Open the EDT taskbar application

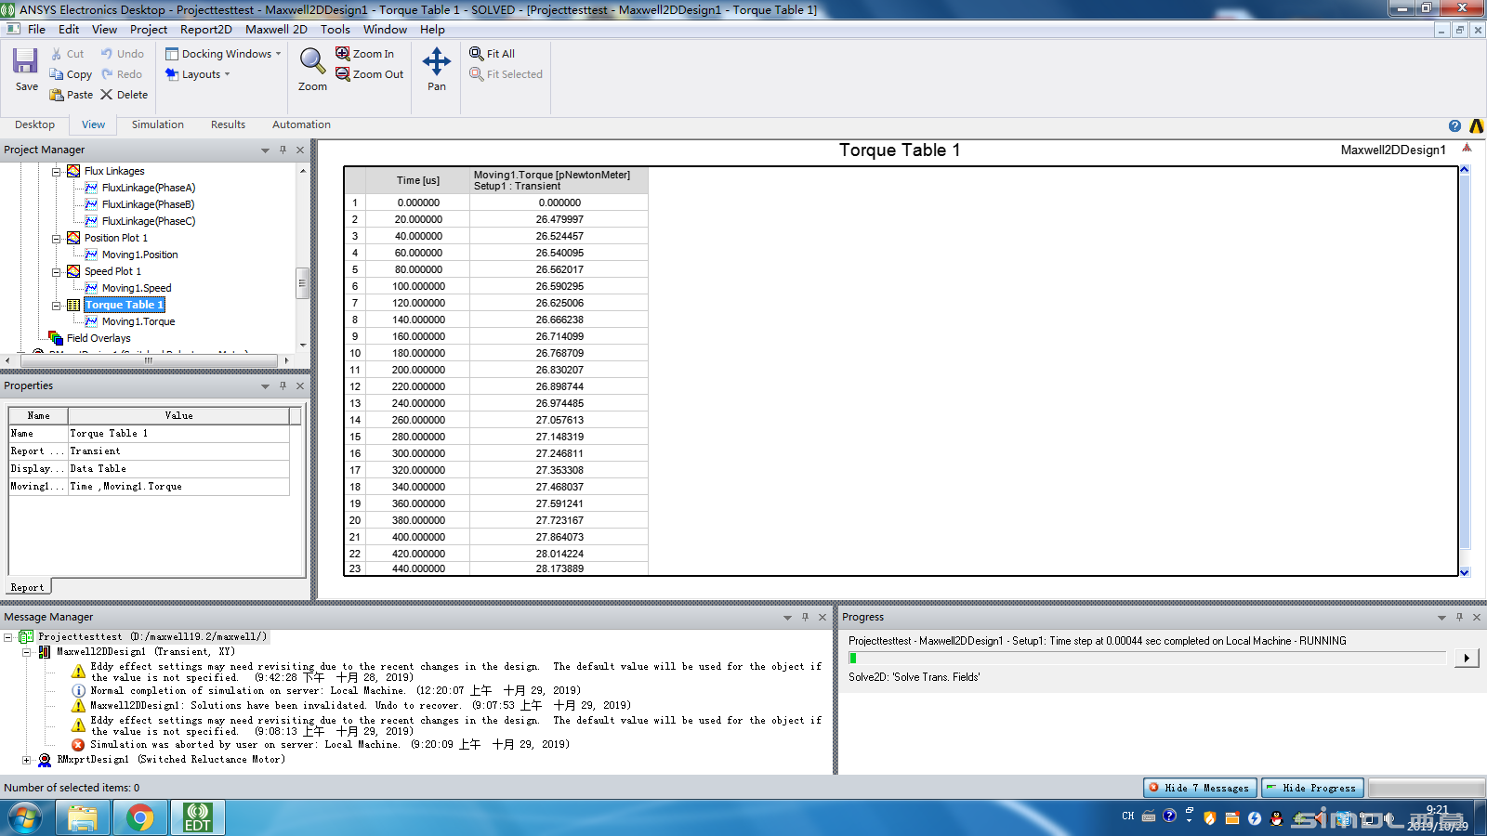[197, 818]
